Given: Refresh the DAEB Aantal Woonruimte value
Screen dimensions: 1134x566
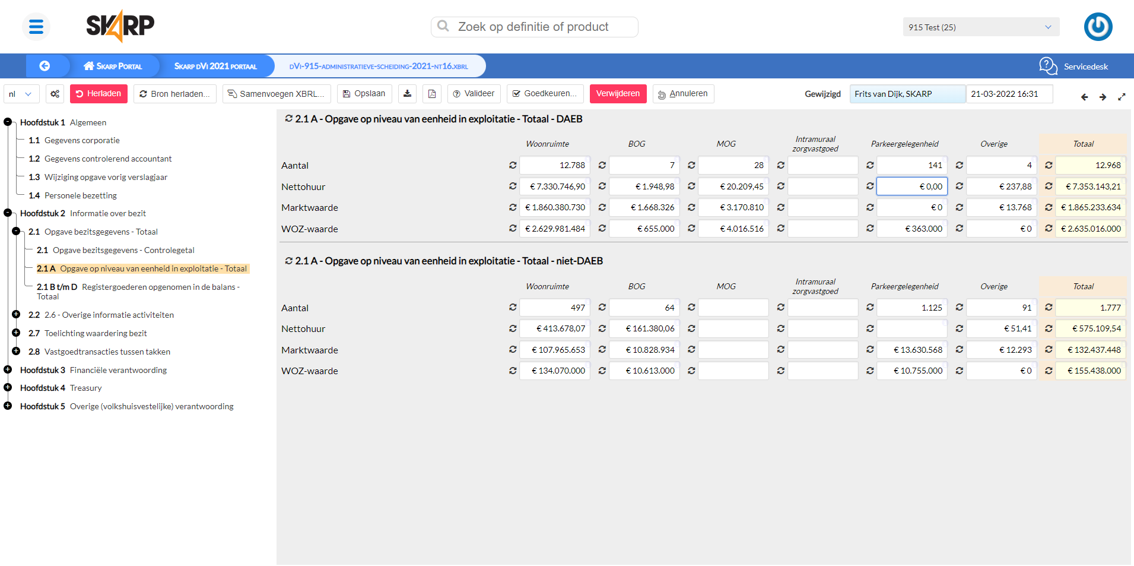Looking at the screenshot, I should click(513, 165).
